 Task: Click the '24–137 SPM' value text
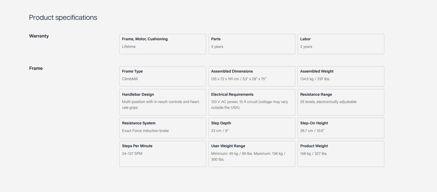(x=132, y=154)
